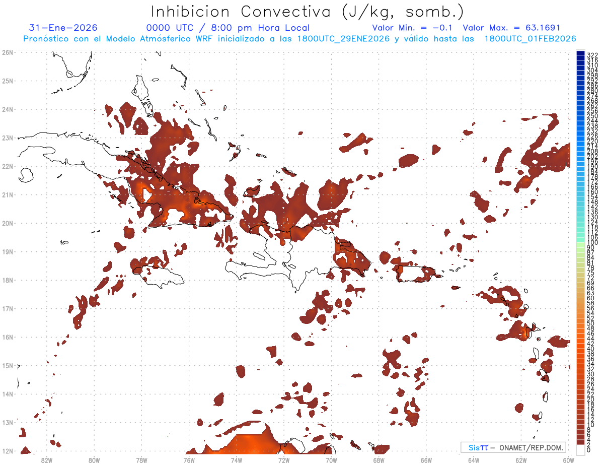Screen dimensions: 604x467
Task: Click the '12N' latitude label
Action: tap(8, 450)
